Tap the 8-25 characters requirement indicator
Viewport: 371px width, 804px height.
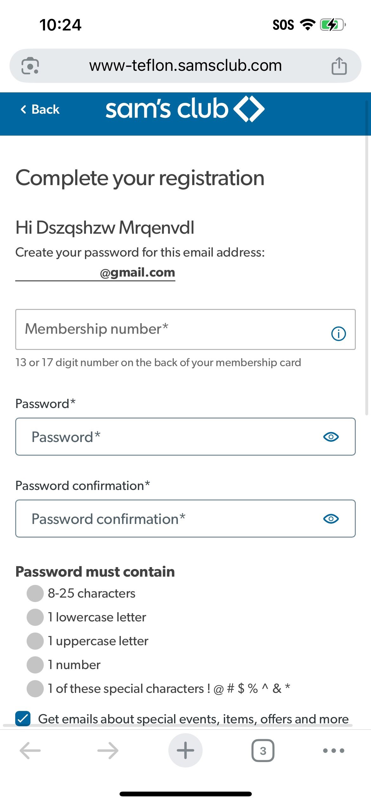pos(35,593)
